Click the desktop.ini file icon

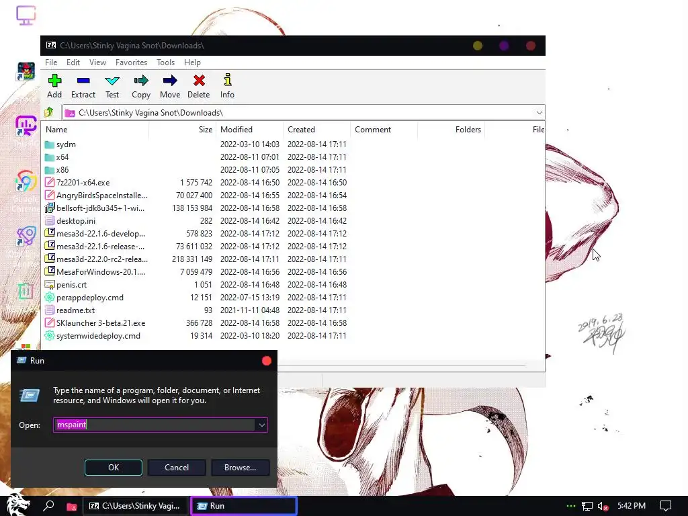tap(50, 220)
